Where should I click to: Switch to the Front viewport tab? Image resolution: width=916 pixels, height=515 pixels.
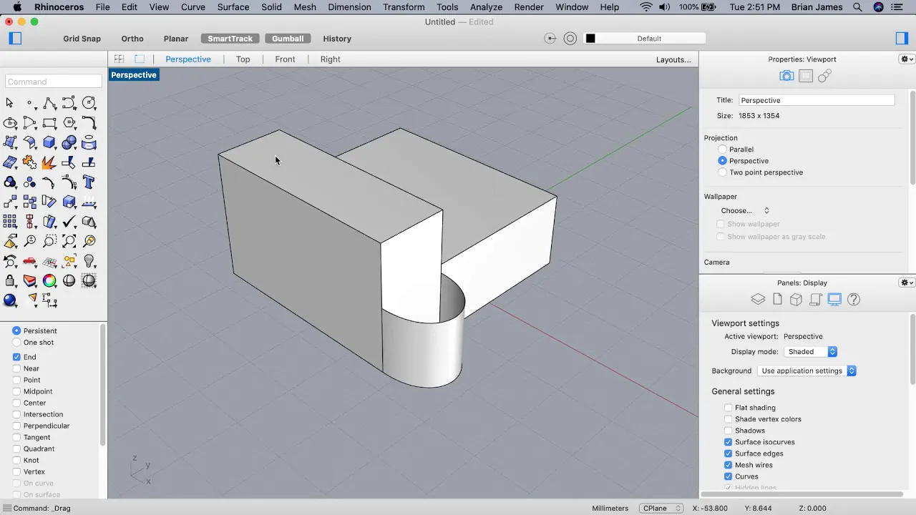point(285,59)
